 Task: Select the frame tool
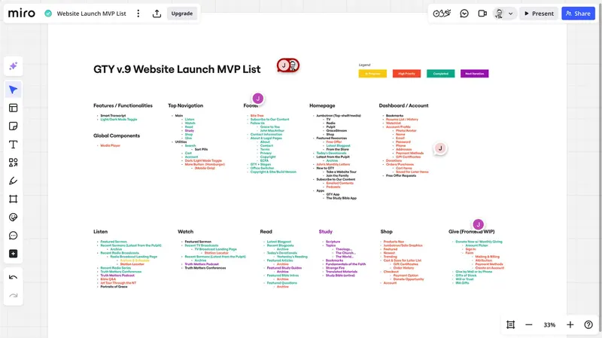pos(13,199)
